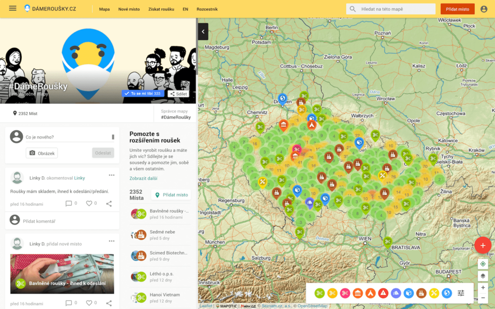
Task: Filter by purple fabric category
Action: pos(396,293)
